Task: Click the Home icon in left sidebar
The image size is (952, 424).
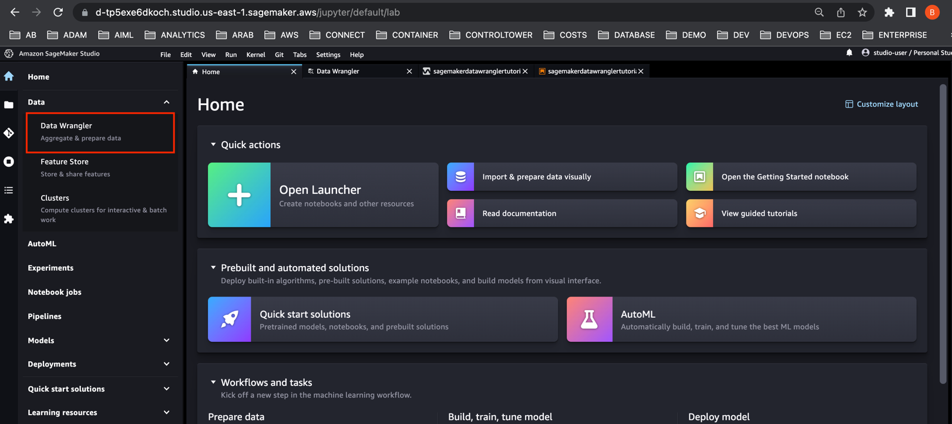Action: click(9, 76)
